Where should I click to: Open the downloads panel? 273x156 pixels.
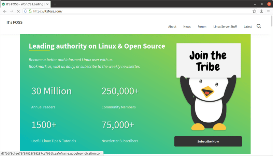(261, 11)
